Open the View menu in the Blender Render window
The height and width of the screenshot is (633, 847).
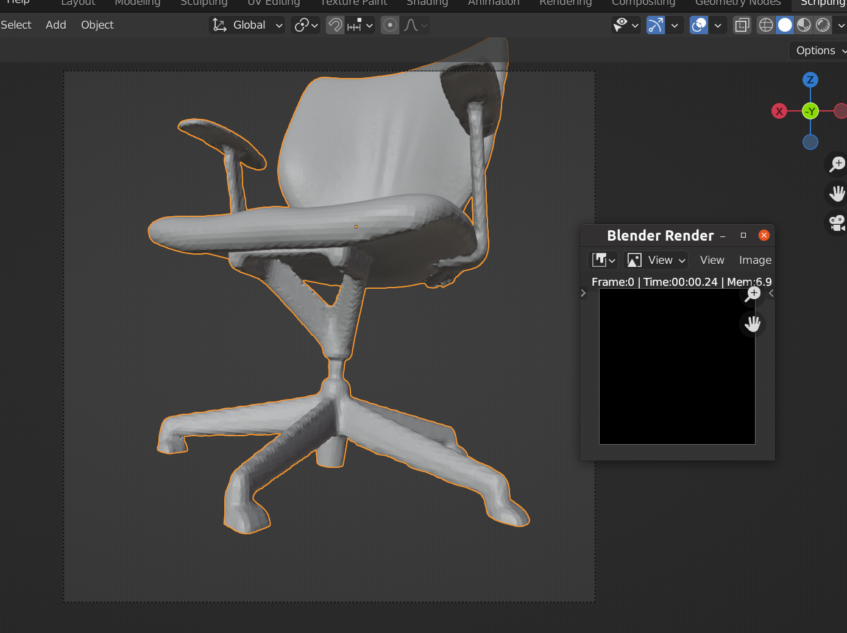tap(712, 260)
